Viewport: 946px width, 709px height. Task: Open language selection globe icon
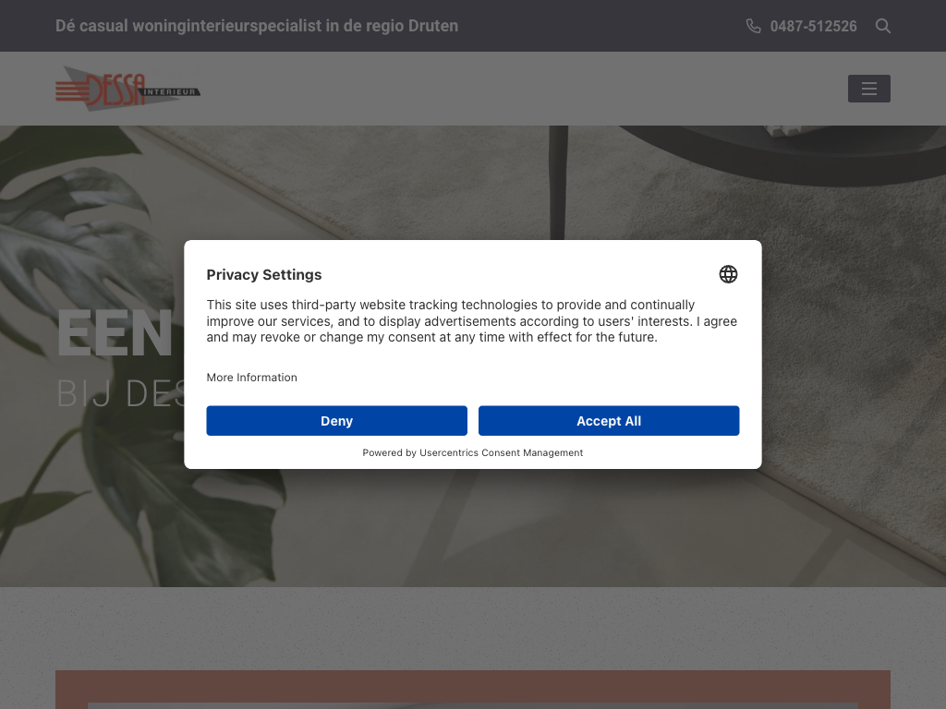coord(728,274)
